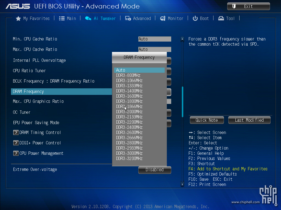Click F4: Add to Shortcut and My Favorites
The height and width of the screenshot is (210, 281).
(x=228, y=169)
